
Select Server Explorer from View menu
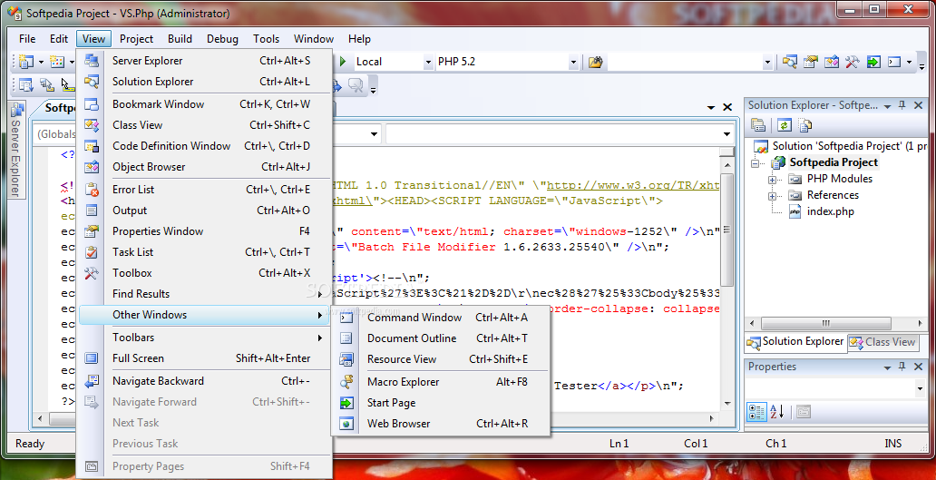pyautogui.click(x=204, y=61)
